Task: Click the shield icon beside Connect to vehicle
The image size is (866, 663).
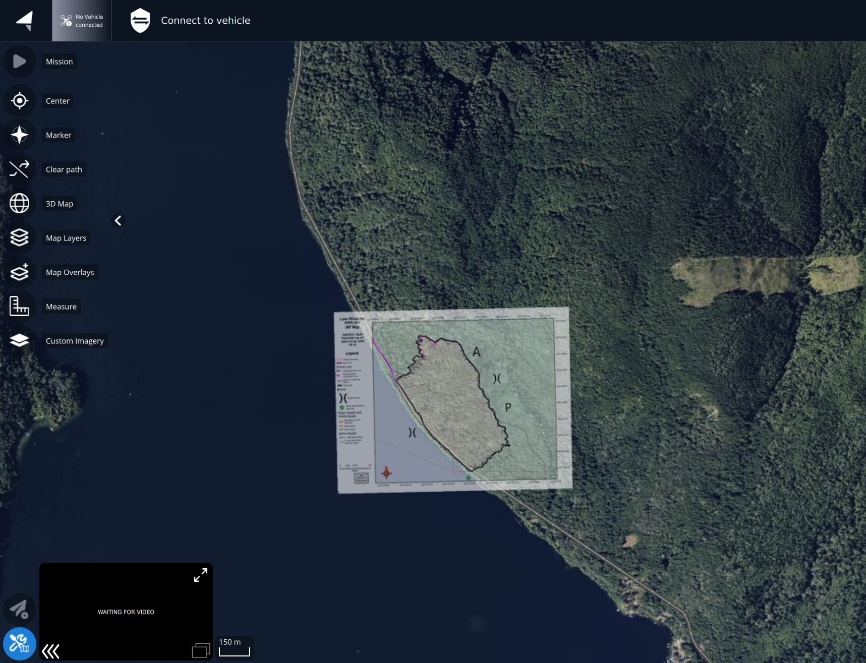Action: coord(140,21)
